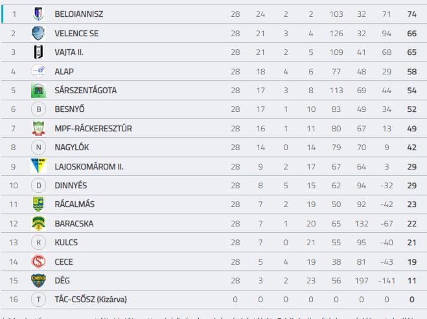This screenshot has height=319, width=427.
Task: Click Velence SE's 66 points value
Action: (x=411, y=34)
